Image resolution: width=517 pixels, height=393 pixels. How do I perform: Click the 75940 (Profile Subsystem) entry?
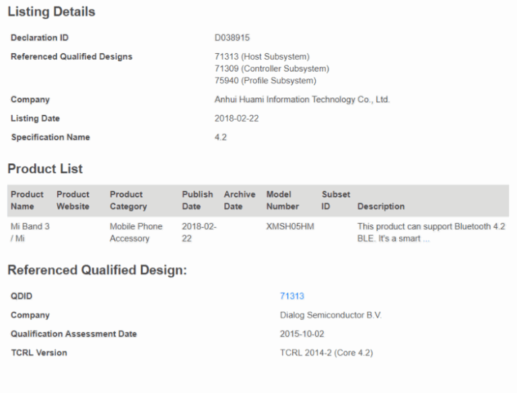265,81
